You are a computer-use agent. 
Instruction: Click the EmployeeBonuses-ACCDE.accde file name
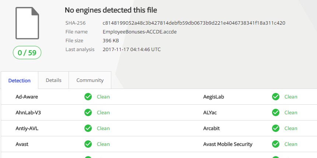pyautogui.click(x=140, y=32)
